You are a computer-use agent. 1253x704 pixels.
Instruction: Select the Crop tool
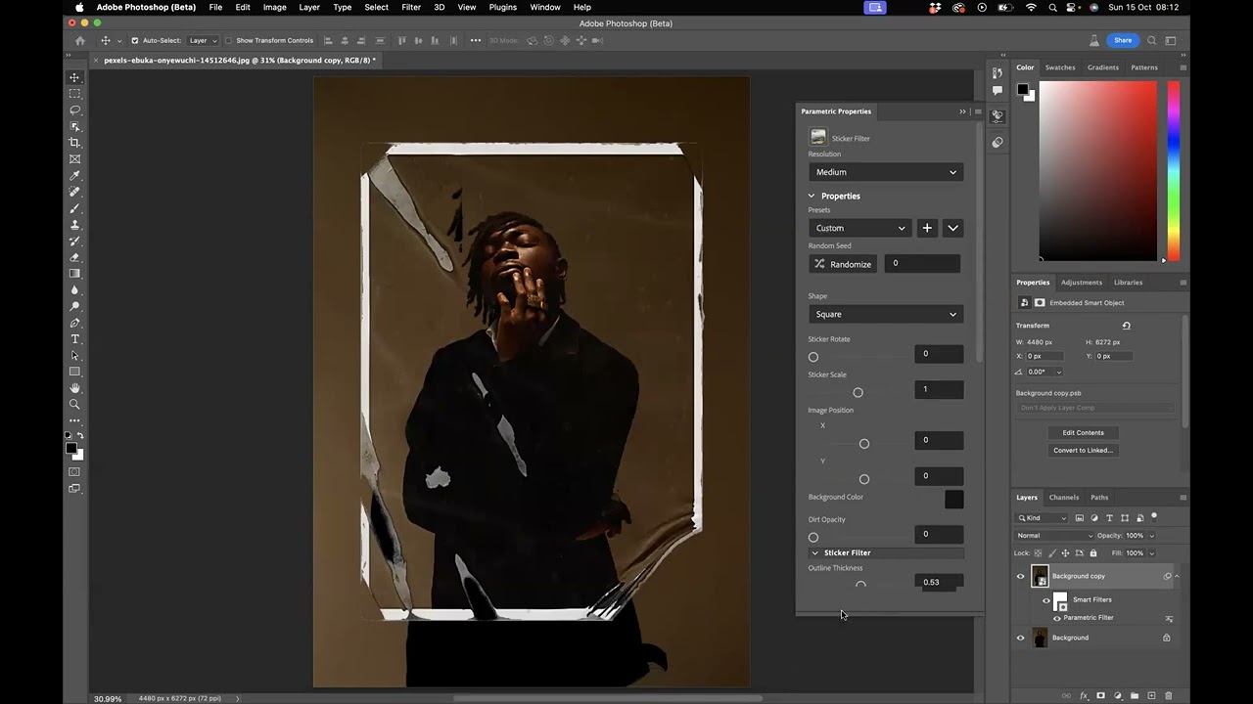(x=74, y=143)
